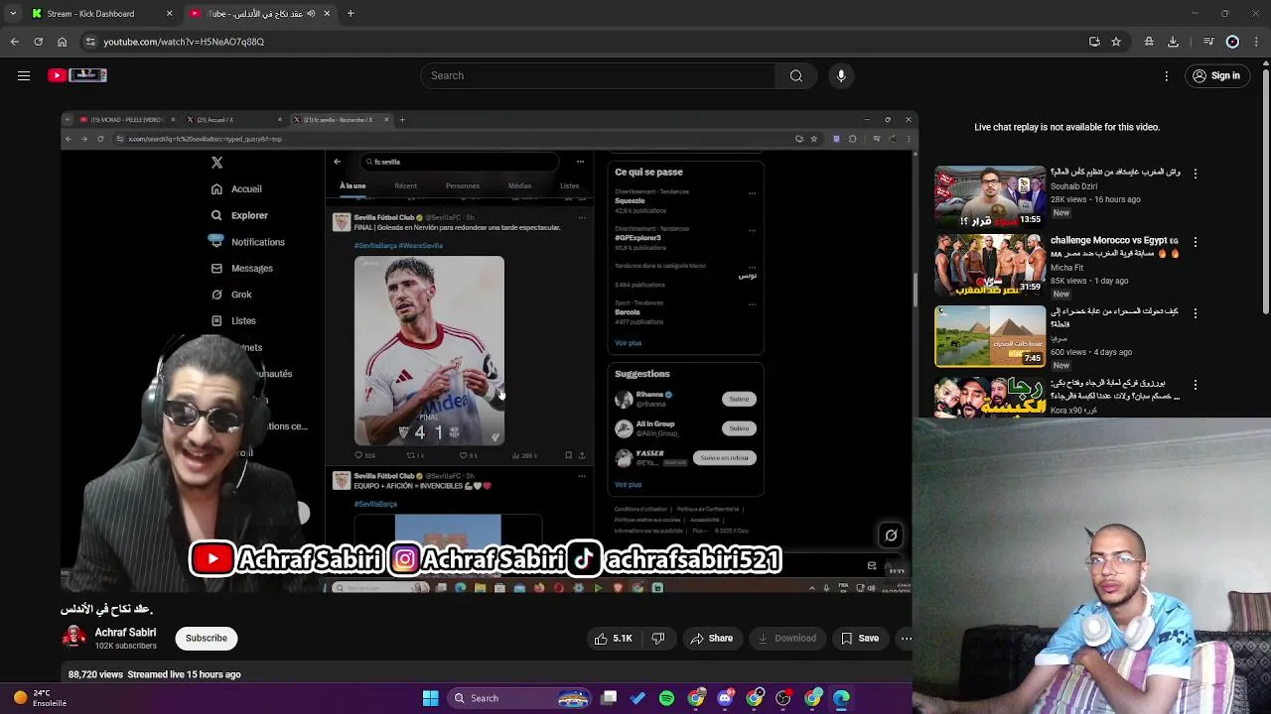Dislike this video
The height and width of the screenshot is (714, 1271).
658,639
